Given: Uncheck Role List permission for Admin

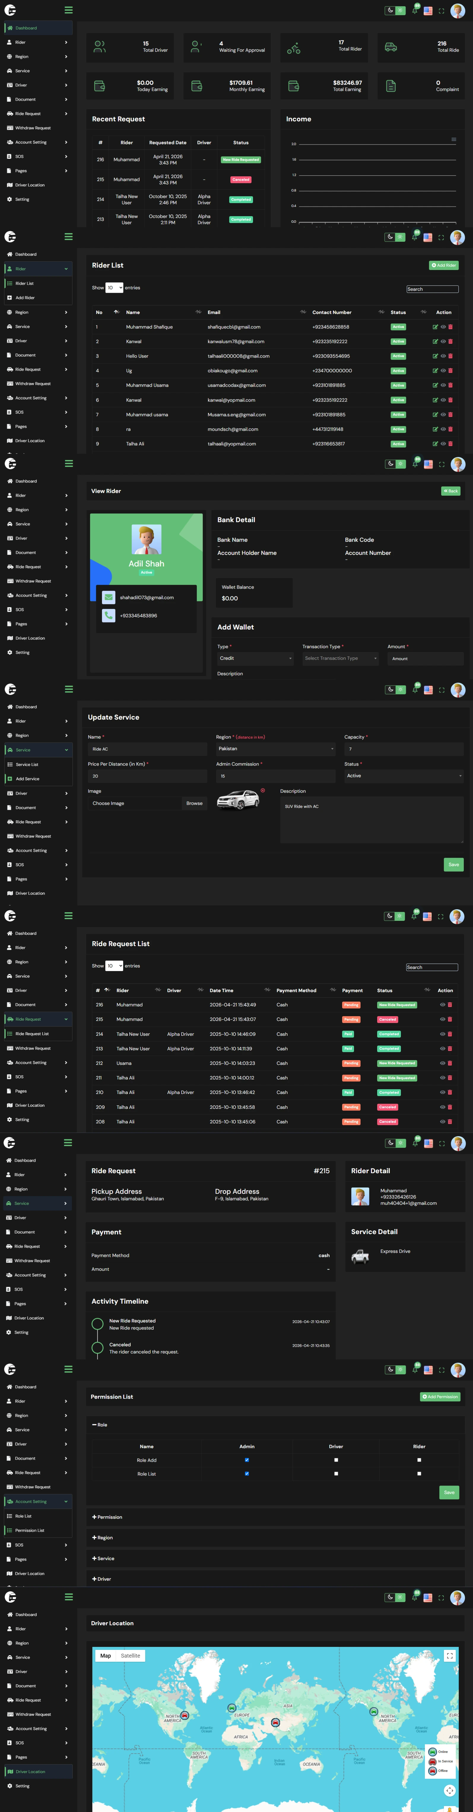Looking at the screenshot, I should click(x=247, y=1474).
